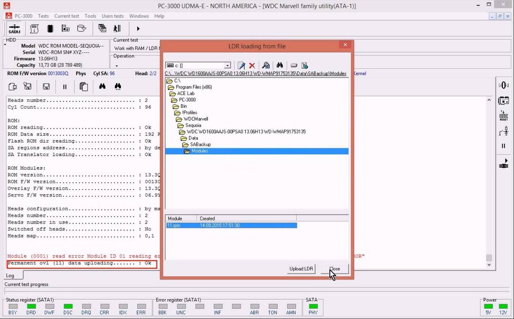This screenshot has height=319, width=514.
Task: Select the SABackup folder in tree
Action: pos(200,144)
